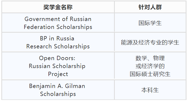Click the word Project

click(x=58, y=74)
